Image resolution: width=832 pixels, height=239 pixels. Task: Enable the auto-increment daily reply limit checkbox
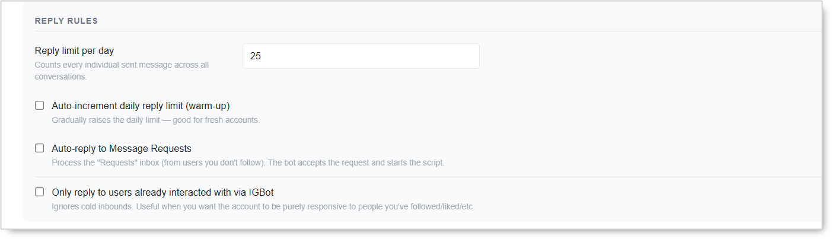[40, 106]
